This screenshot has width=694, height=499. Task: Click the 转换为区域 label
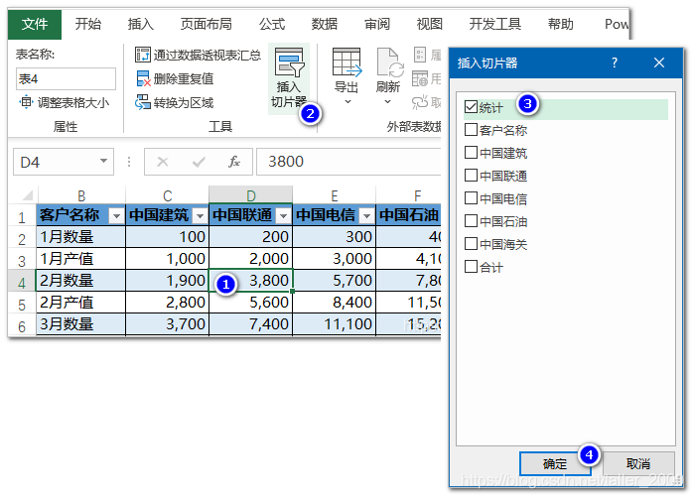pos(184,102)
